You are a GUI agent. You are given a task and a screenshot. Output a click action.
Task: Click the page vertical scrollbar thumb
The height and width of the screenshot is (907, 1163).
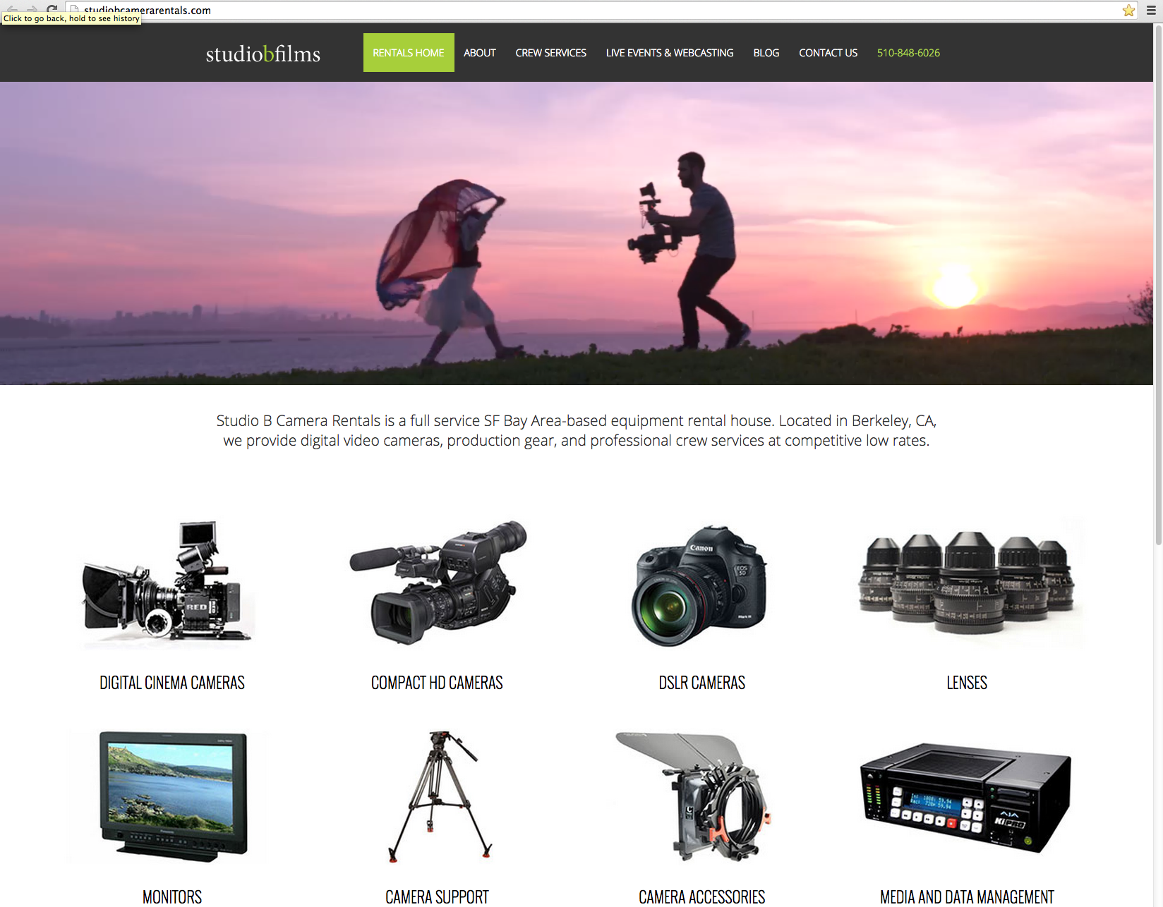1158,282
